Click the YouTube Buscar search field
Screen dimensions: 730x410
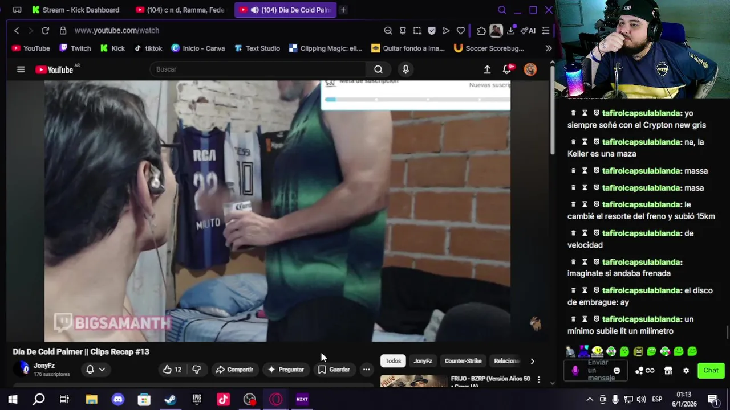point(258,69)
